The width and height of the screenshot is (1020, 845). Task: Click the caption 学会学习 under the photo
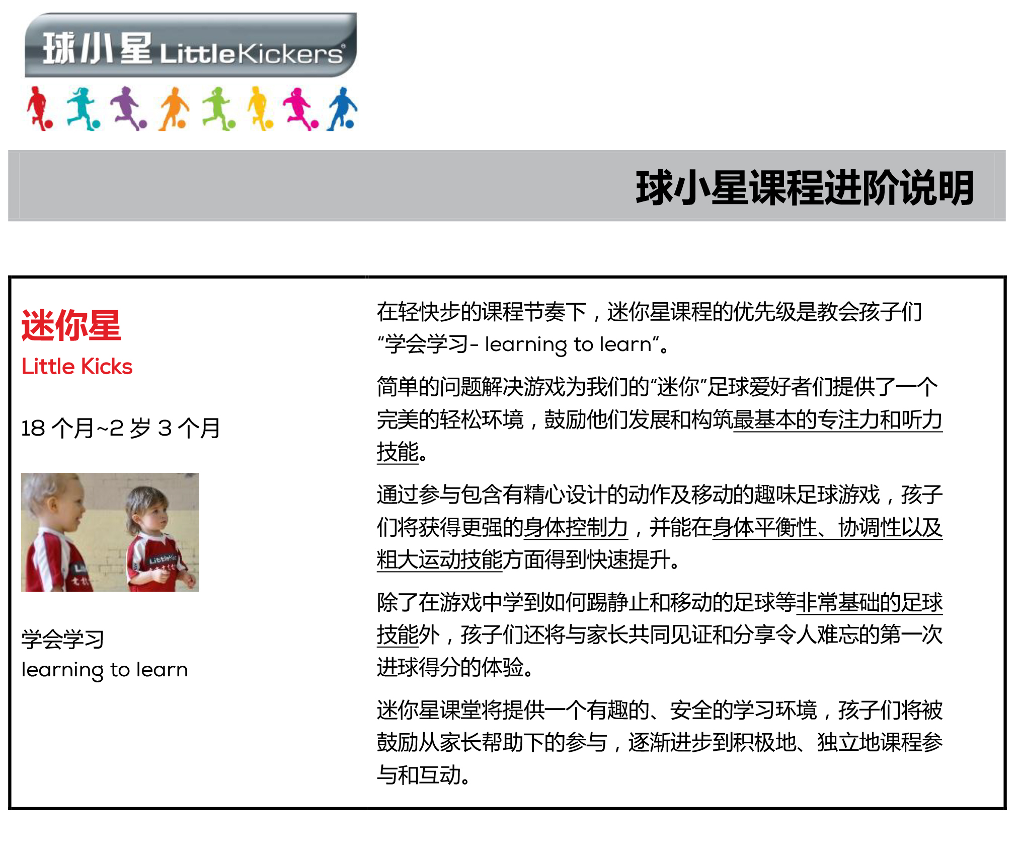pos(62,639)
